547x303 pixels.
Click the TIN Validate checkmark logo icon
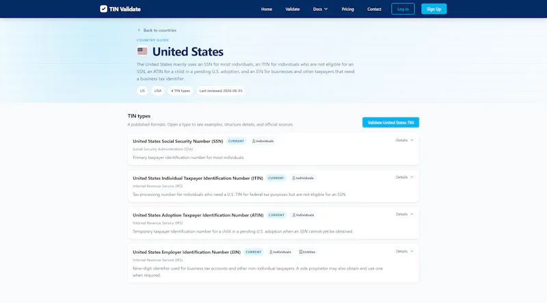[104, 9]
